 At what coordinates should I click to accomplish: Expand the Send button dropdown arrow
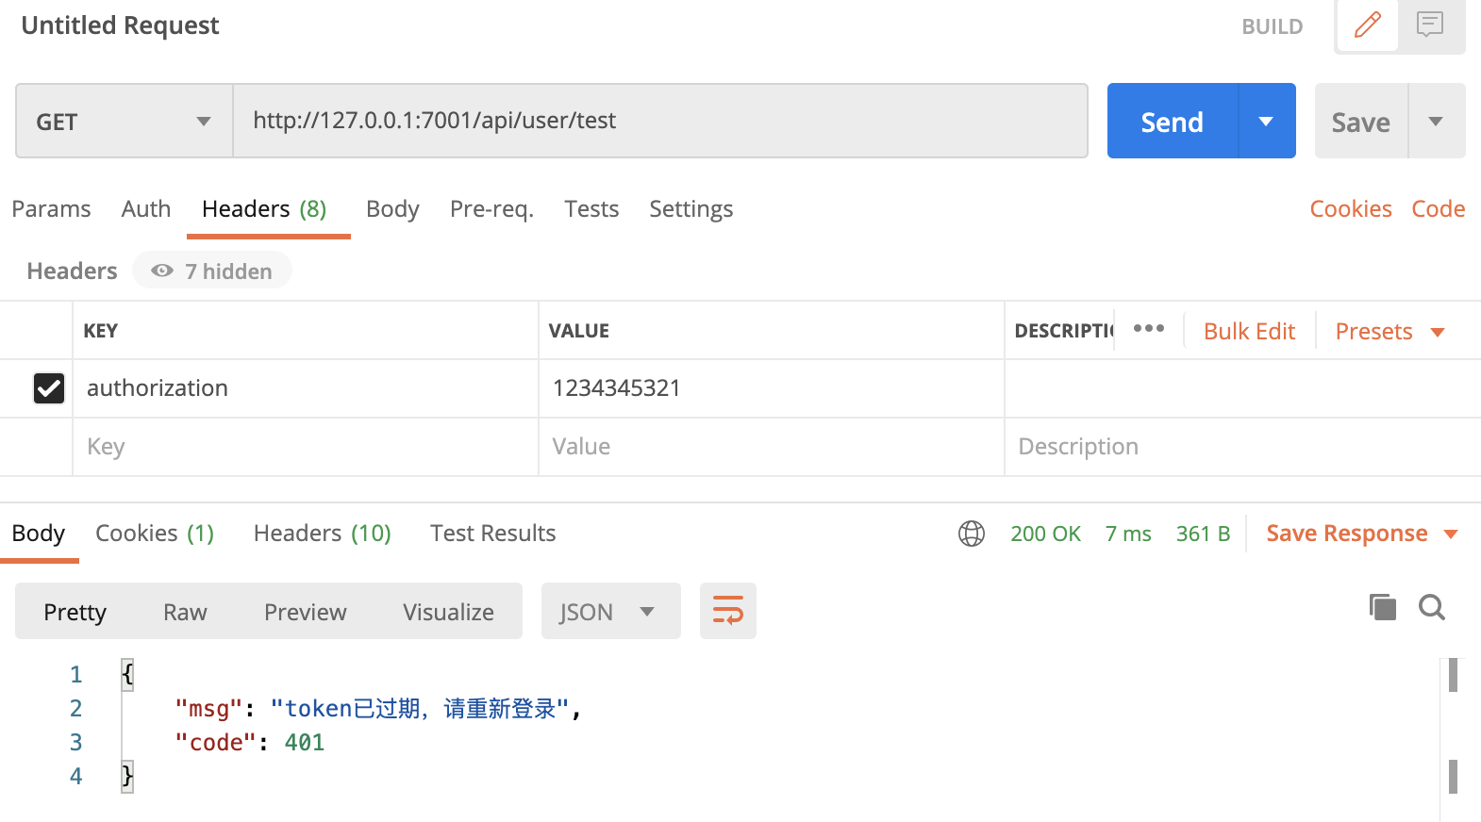(x=1266, y=121)
